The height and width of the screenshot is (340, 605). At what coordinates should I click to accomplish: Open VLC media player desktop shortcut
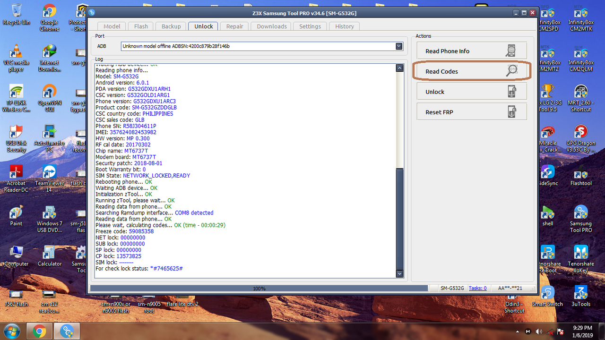pyautogui.click(x=16, y=58)
